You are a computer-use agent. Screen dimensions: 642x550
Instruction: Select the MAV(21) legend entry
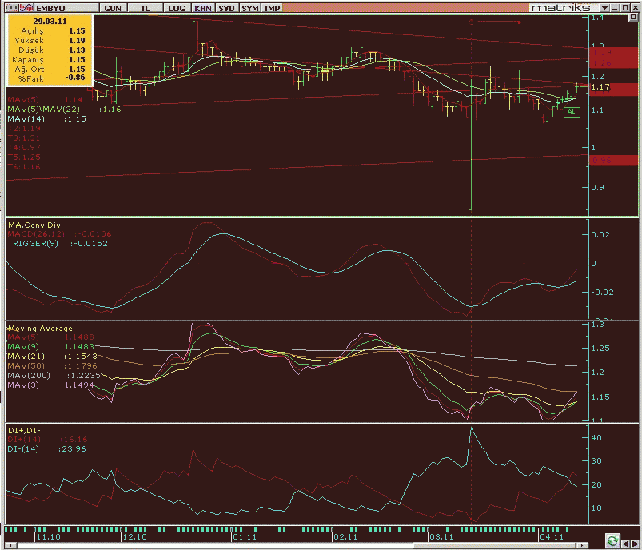point(53,357)
